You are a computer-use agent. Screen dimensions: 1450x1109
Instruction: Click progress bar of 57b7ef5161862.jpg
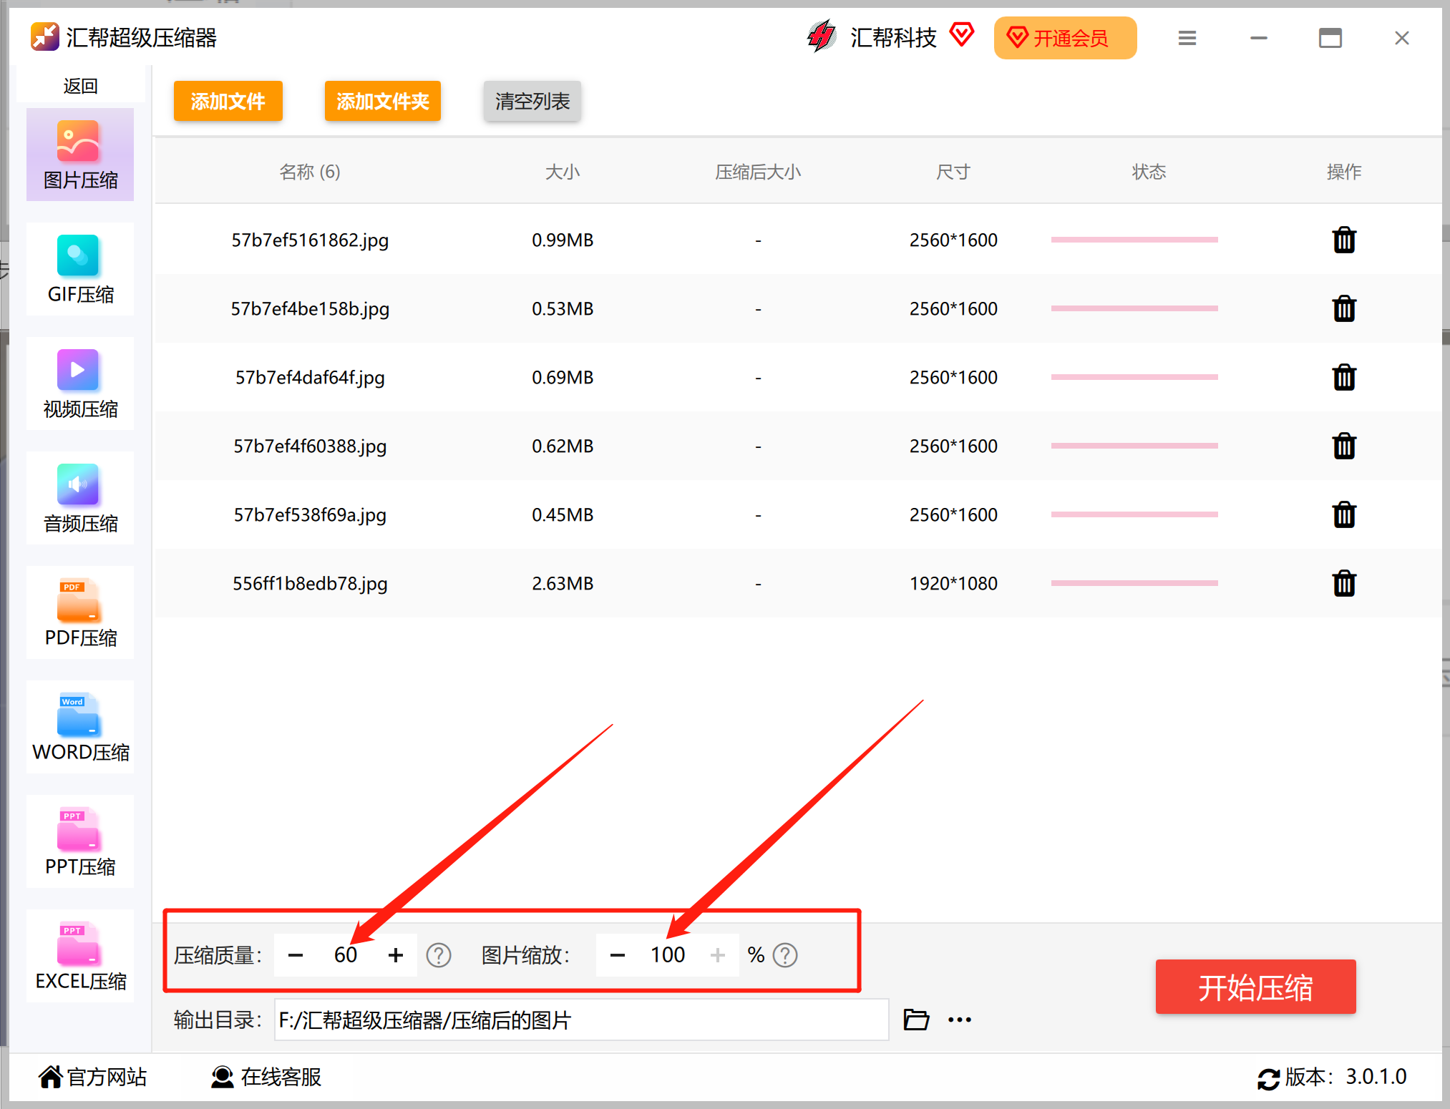click(1134, 240)
